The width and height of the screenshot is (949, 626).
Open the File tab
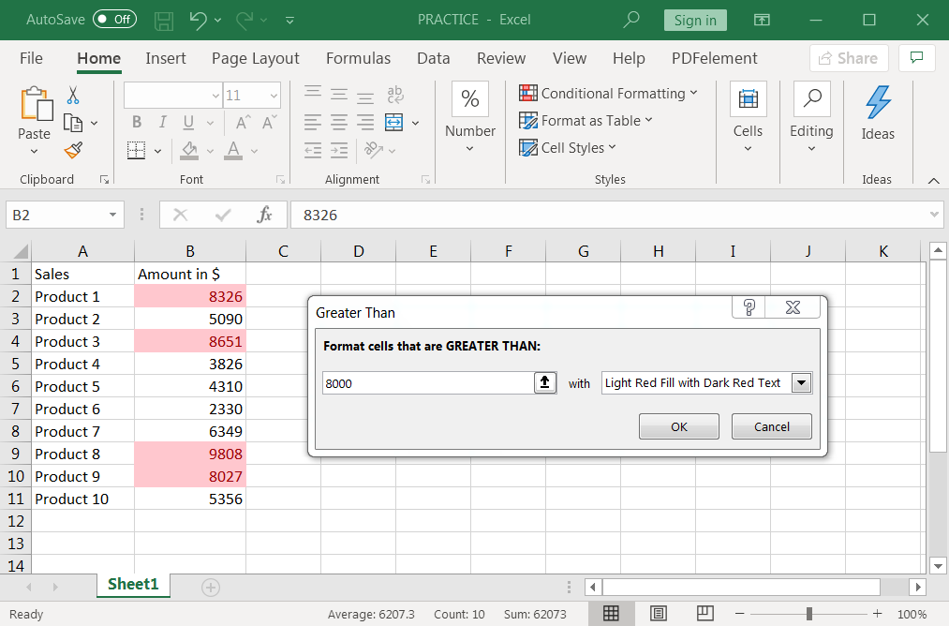[31, 58]
